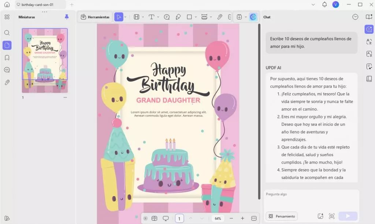The height and width of the screenshot is (224, 375).
Task: Select the comment note tool
Action: point(167,17)
